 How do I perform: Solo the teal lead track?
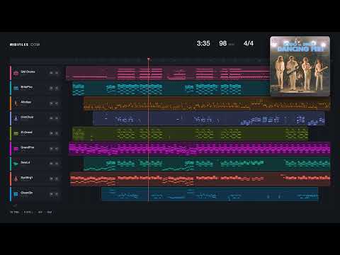tap(57, 164)
